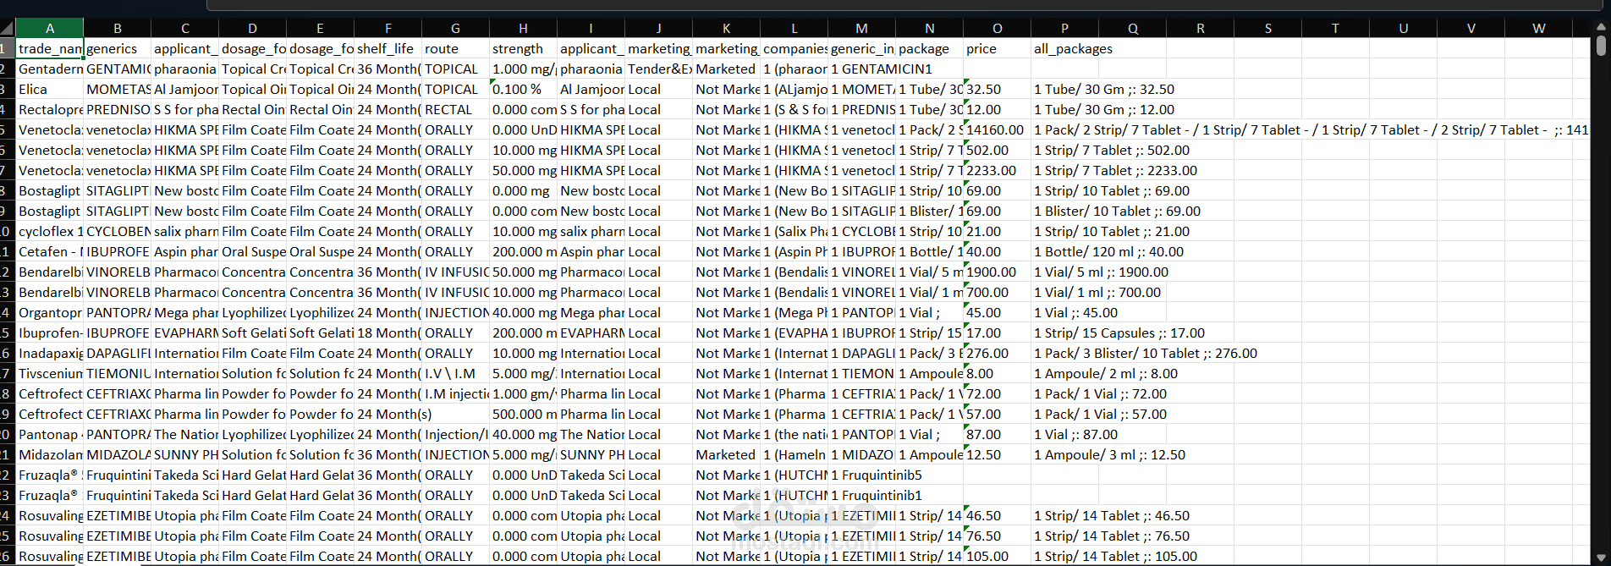Image resolution: width=1611 pixels, height=566 pixels.
Task: Select column O header
Action: (997, 28)
